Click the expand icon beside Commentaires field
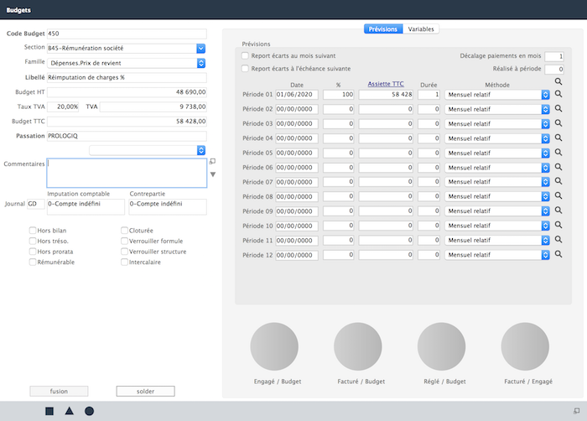 (213, 161)
